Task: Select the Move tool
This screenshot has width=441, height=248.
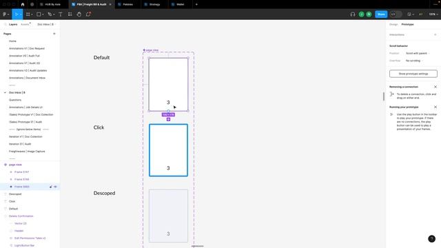Action: tap(16, 14)
